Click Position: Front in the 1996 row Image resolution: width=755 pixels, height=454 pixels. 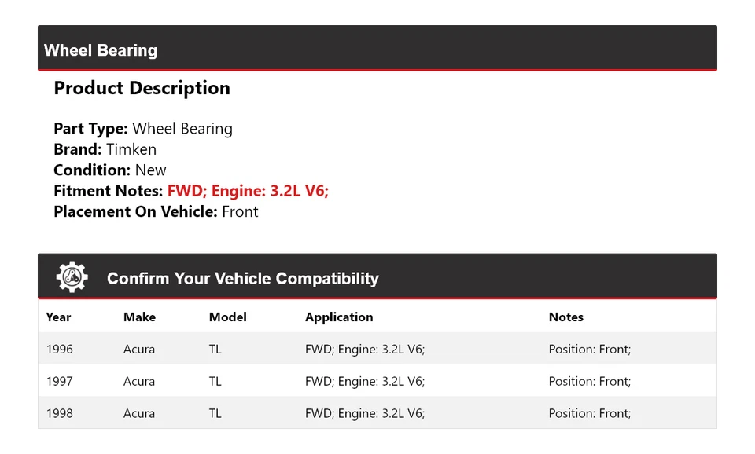point(589,349)
